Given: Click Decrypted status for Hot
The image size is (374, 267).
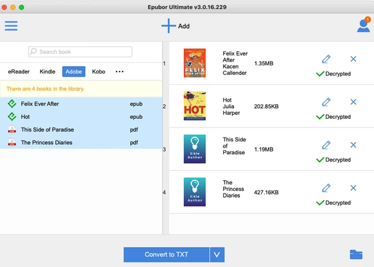Looking at the screenshot, I should 333,117.
